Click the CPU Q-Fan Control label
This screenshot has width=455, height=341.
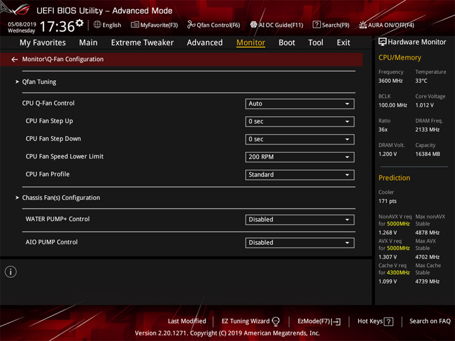48,103
